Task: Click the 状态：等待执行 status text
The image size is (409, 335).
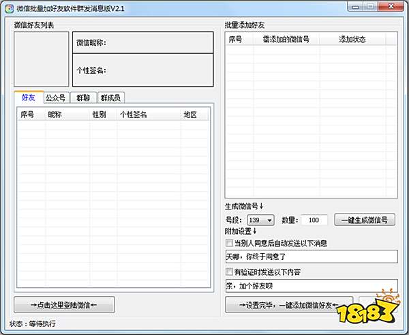Action: coord(33,324)
